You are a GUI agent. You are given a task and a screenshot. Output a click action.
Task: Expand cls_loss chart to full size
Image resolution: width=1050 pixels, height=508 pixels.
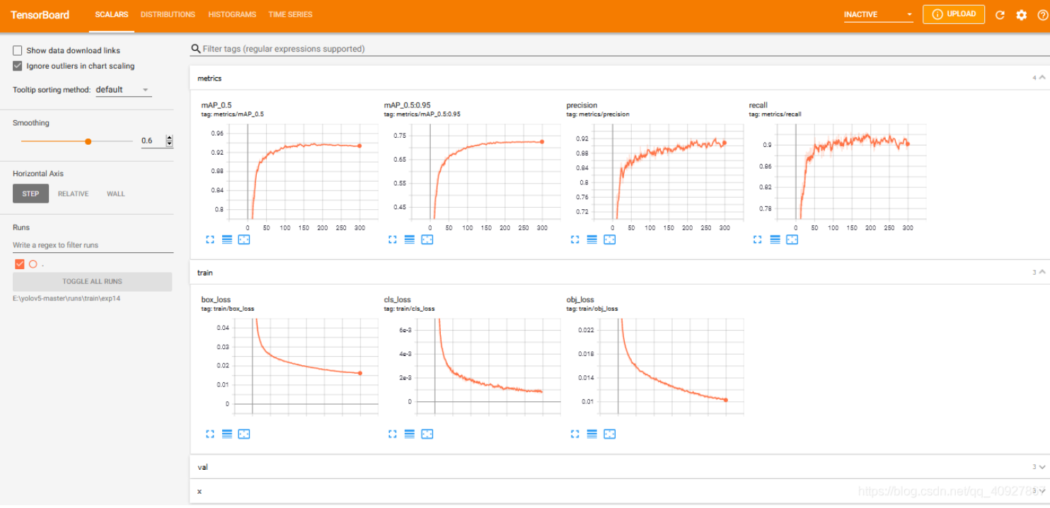point(393,434)
